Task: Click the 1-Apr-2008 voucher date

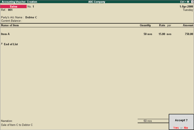Action: pos(186,6)
